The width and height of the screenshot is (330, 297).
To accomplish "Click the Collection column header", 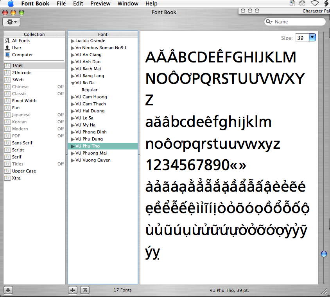I will click(34, 34).
